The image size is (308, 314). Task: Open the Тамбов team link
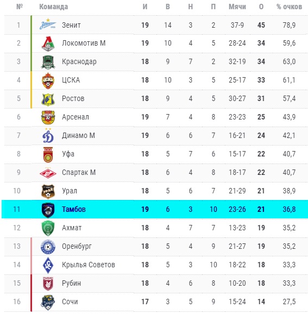[74, 209]
